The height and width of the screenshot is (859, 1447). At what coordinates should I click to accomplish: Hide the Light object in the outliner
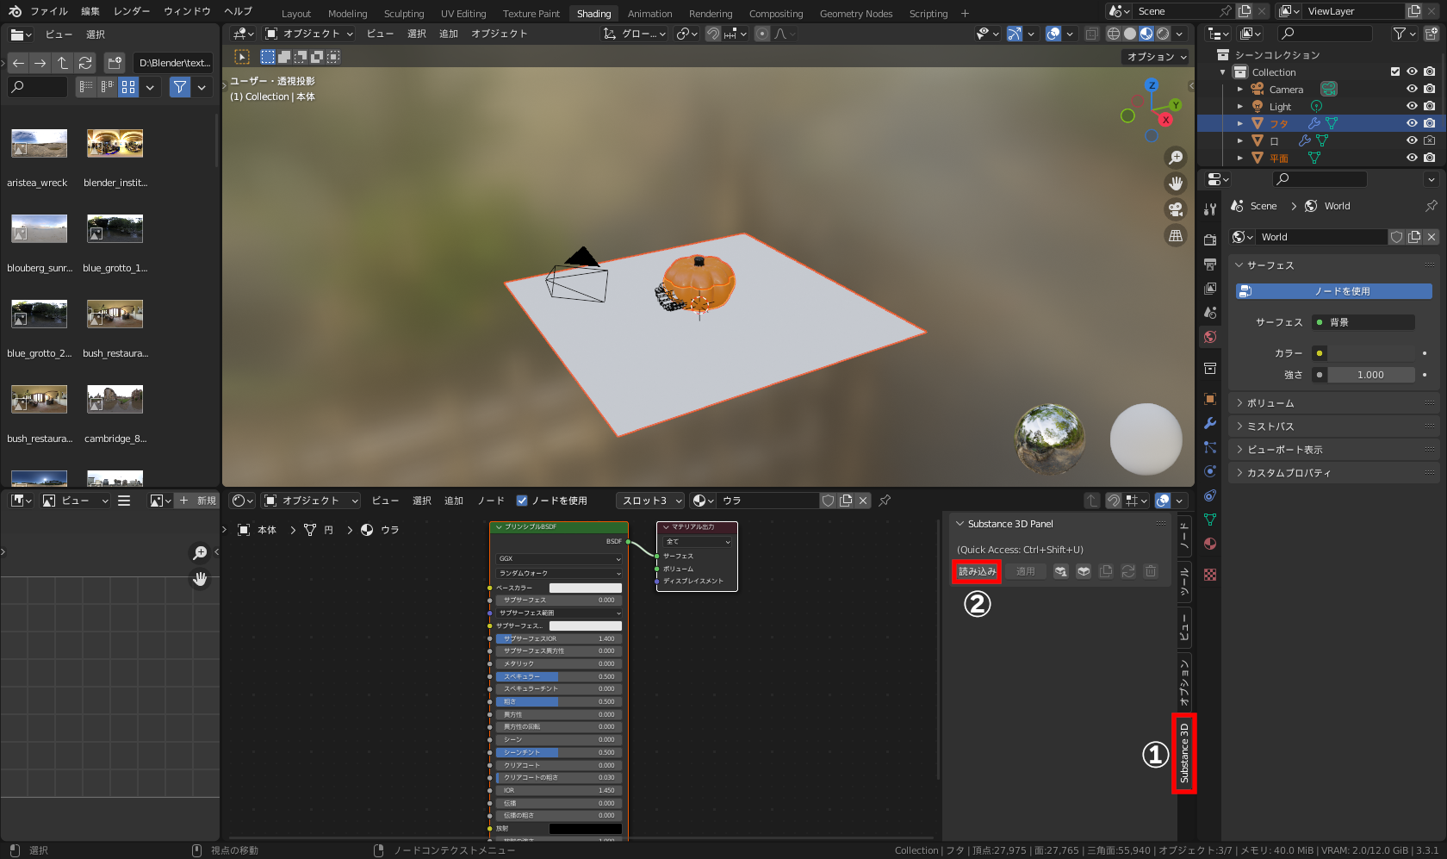(1411, 106)
